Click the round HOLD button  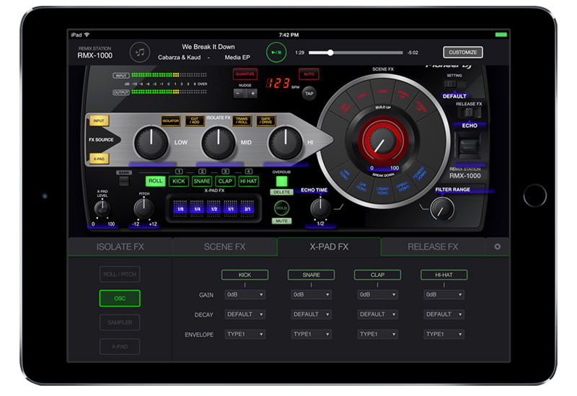(281, 208)
